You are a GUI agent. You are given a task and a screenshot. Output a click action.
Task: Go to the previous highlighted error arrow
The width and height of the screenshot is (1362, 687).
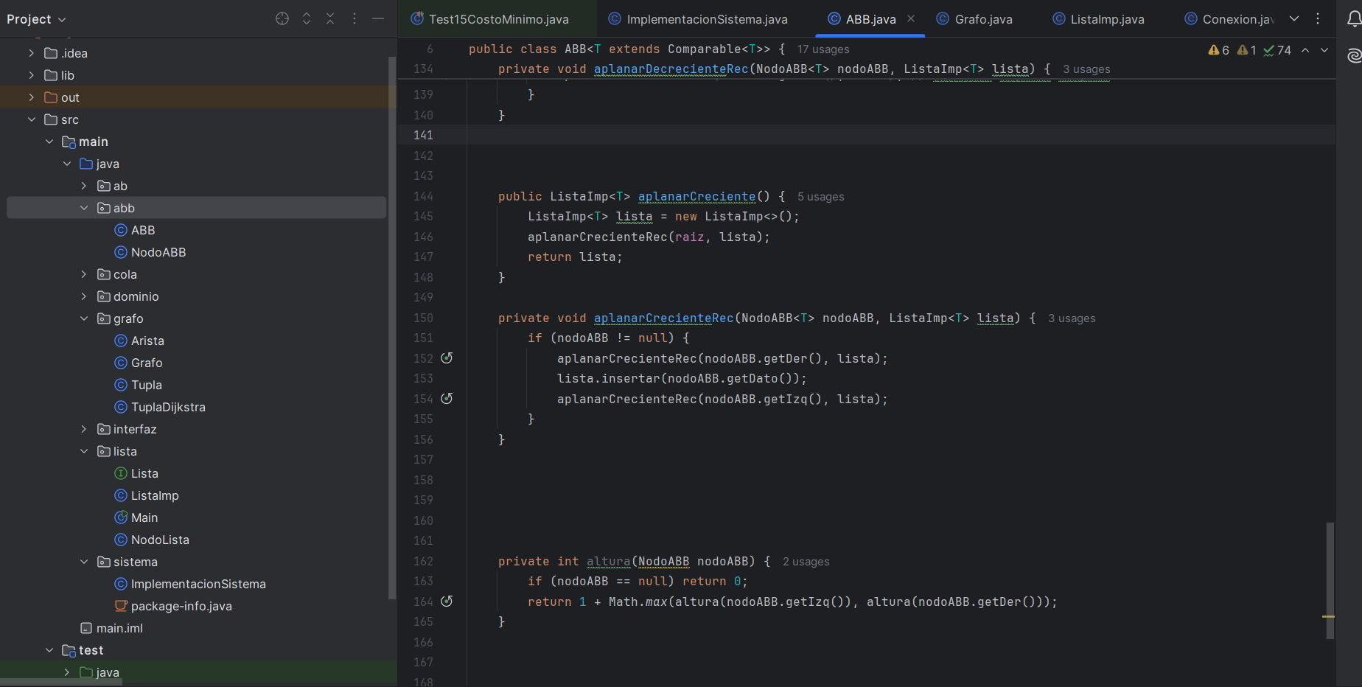(1305, 50)
